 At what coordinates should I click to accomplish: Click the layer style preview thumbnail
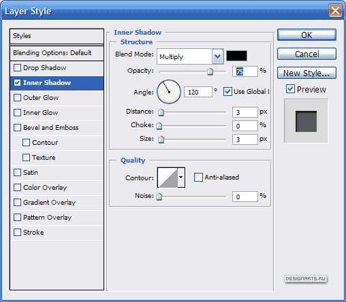point(306,121)
